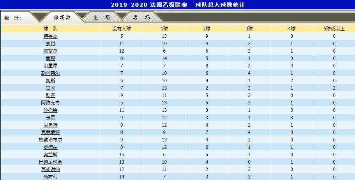Screen dimensions: 355x180
Task: Click the 阿雅克肖 team link
Action: pyautogui.click(x=50, y=103)
